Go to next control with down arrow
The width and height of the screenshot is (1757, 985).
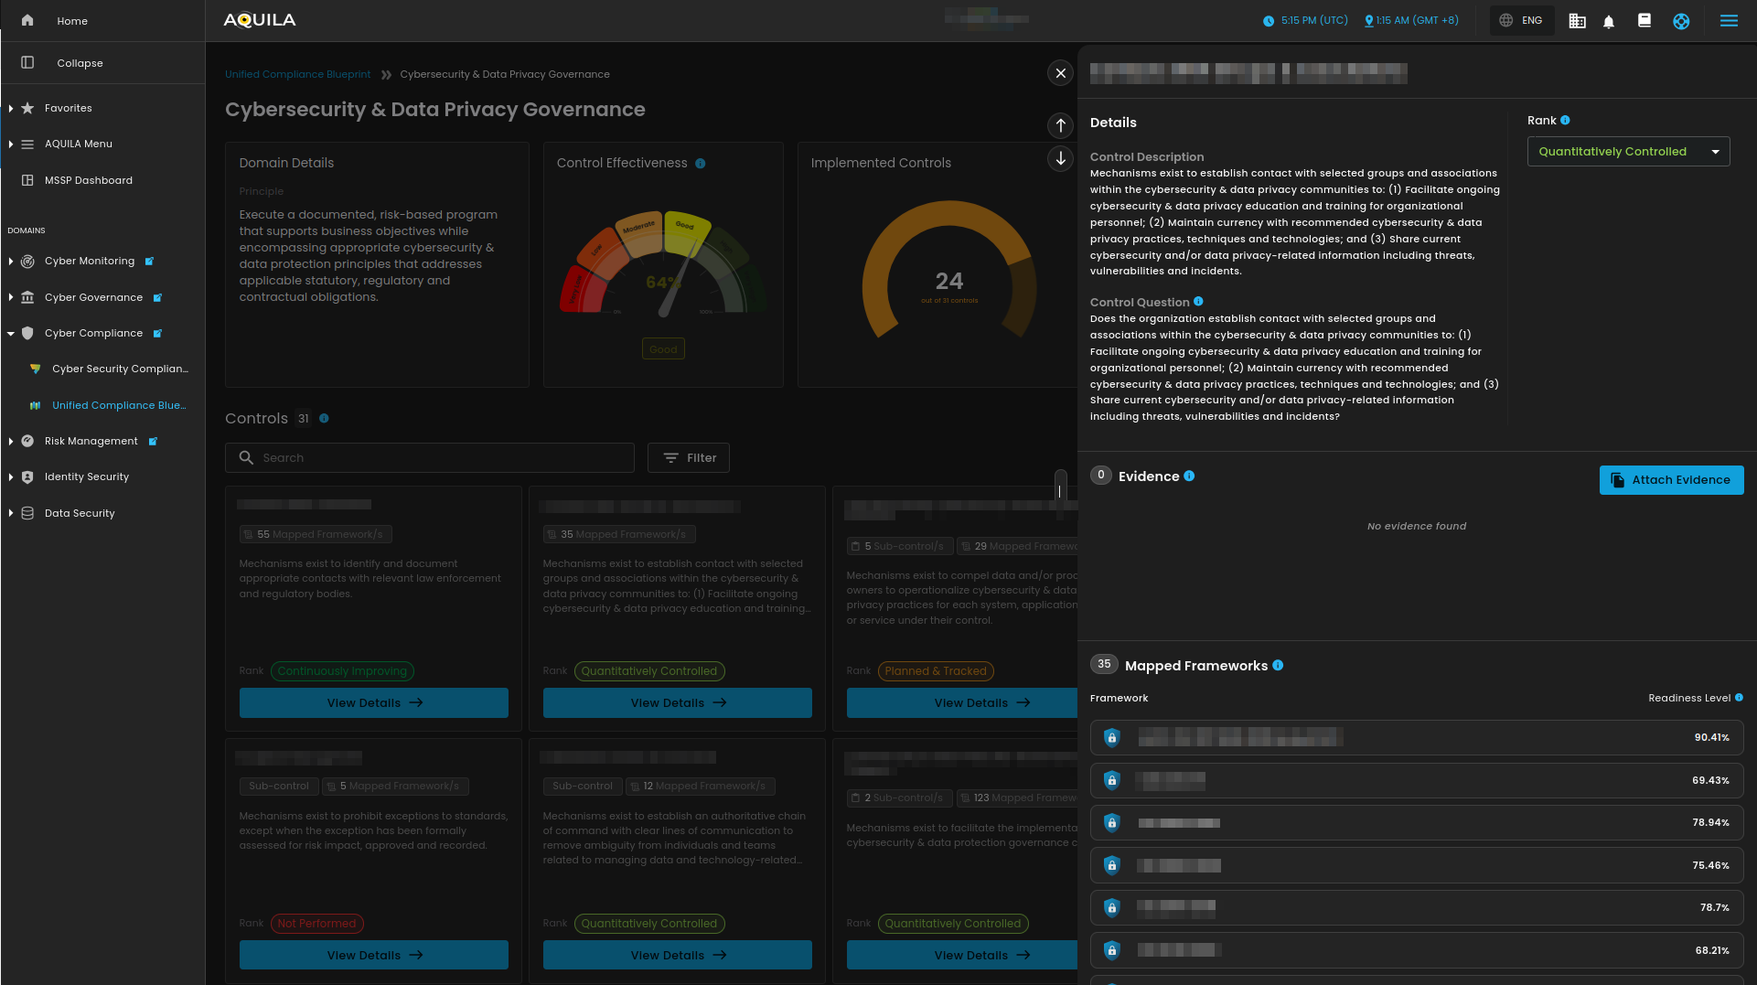[x=1060, y=158]
